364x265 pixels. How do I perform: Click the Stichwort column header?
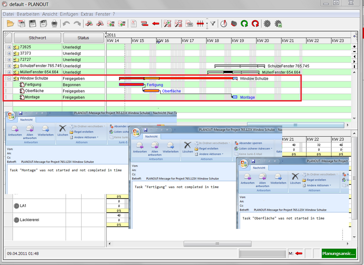point(38,38)
